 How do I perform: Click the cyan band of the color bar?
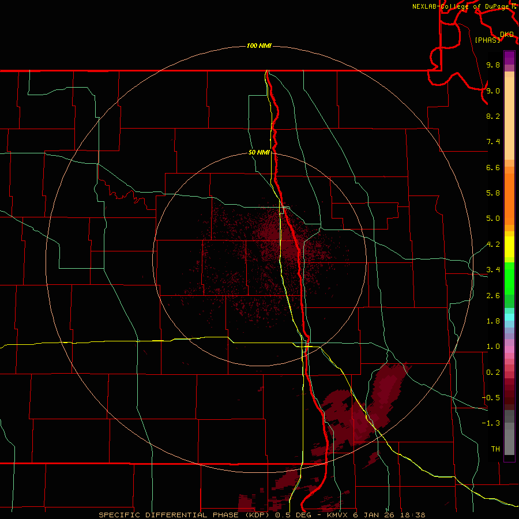(509, 317)
